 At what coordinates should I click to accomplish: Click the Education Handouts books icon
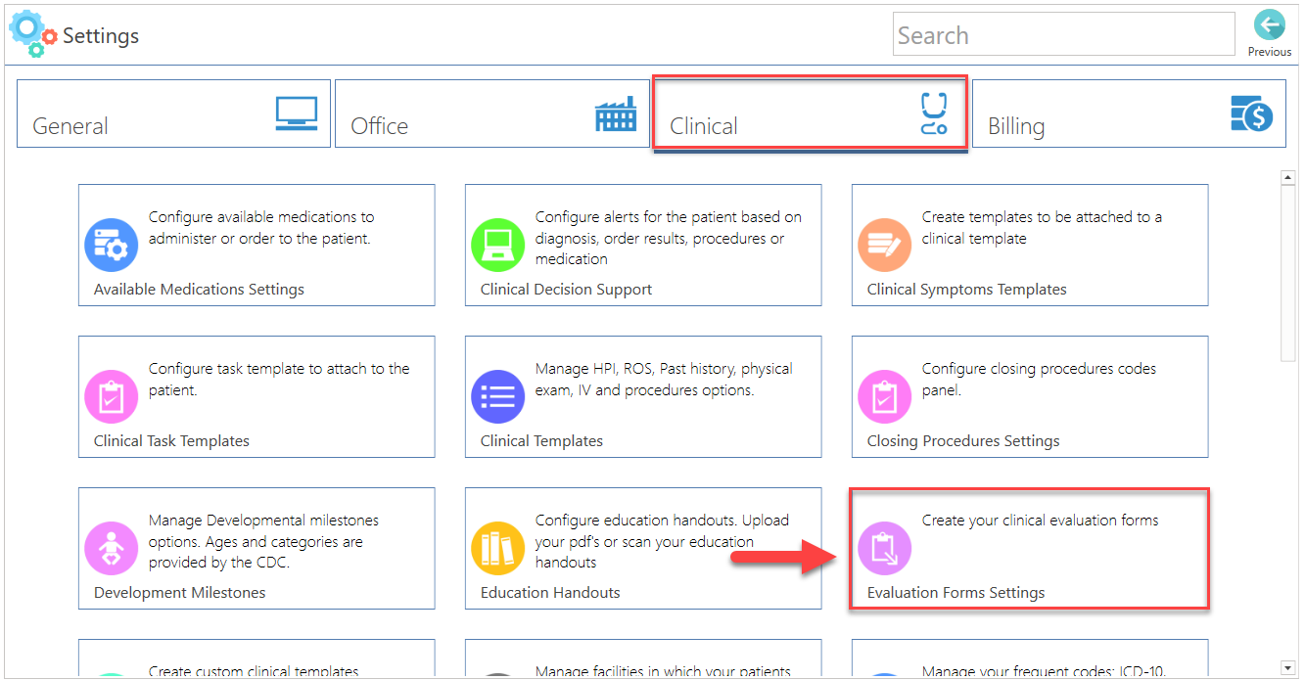498,548
